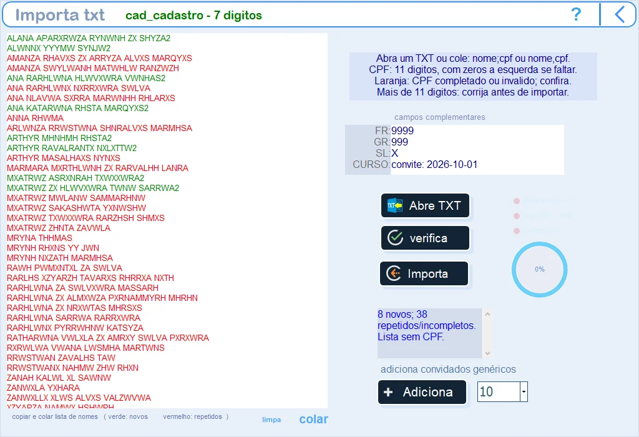Screen dimensions: 639x437
Task: Select the line 'RAWH PWMXNTXL ZA SWLVA'
Action: click(x=64, y=268)
